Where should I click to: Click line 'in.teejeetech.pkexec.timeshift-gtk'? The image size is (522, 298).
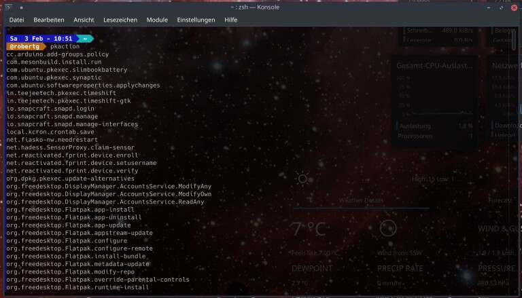pos(69,100)
